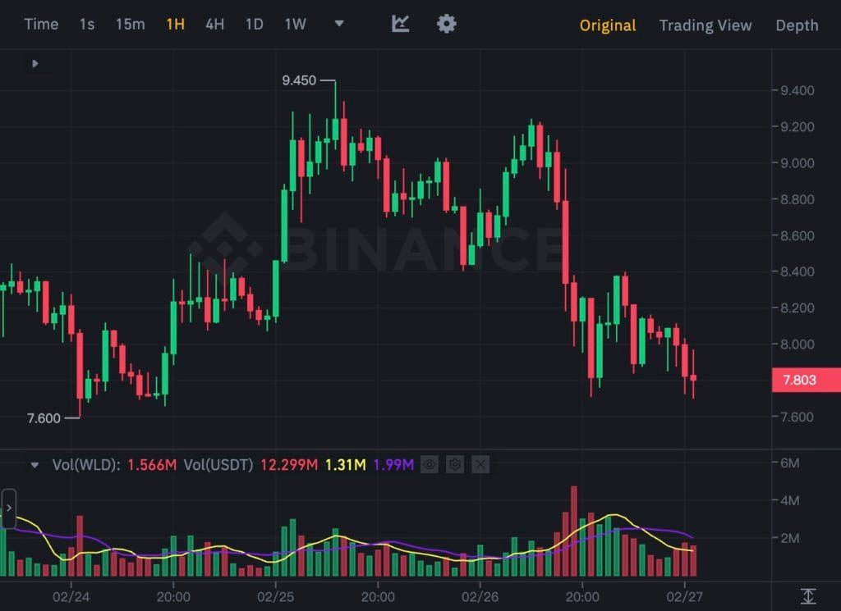This screenshot has height=611, width=841.
Task: Open volume indicator settings gear
Action: (x=455, y=465)
